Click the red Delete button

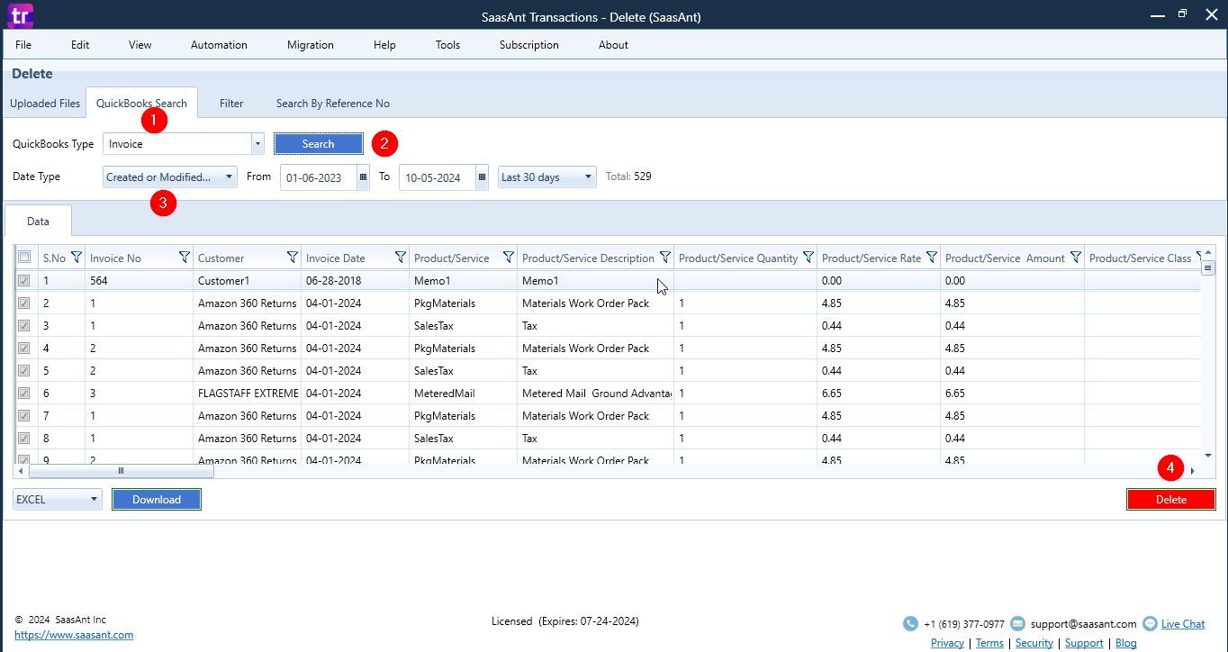(x=1170, y=499)
